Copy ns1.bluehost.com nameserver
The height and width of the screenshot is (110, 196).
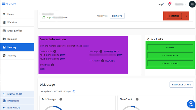pos(63,55)
